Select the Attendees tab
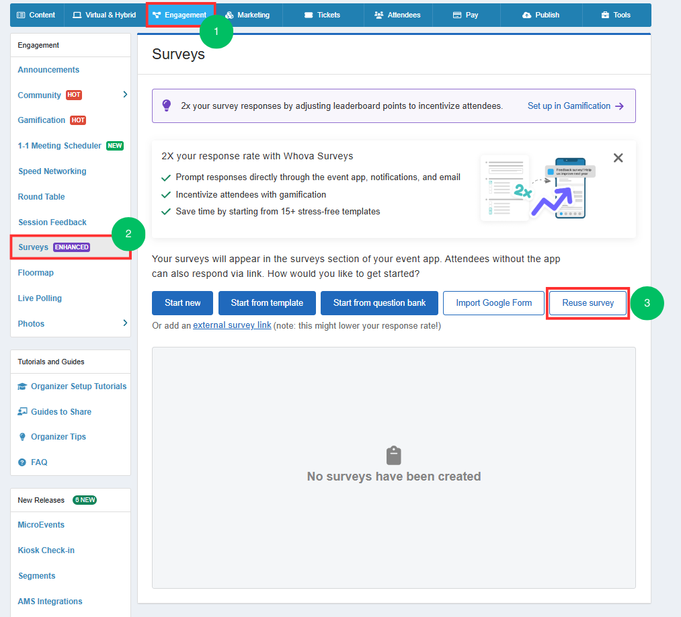This screenshot has width=681, height=617. [398, 15]
